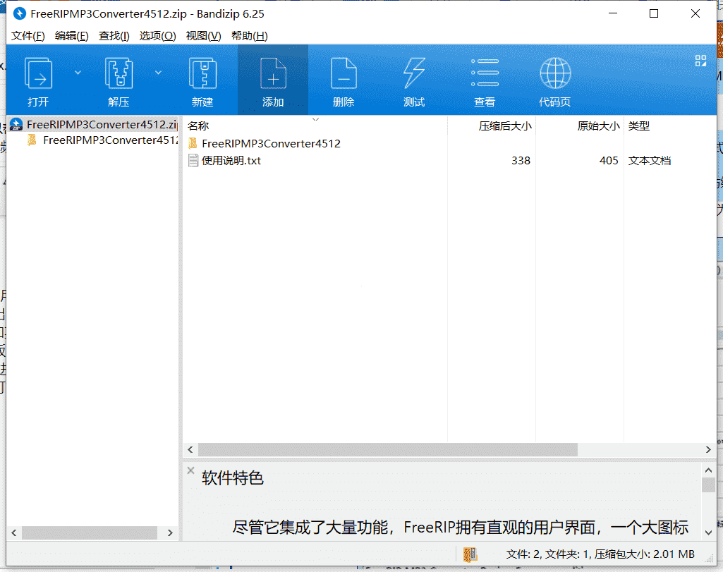Click the Open (打开) toolbar icon
Viewport: 723px width, 572px height.
pyautogui.click(x=38, y=73)
